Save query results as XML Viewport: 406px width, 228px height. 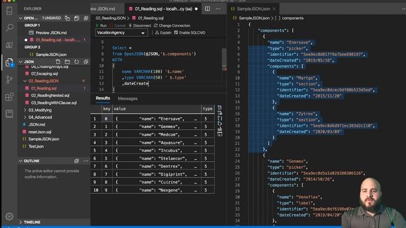(x=219, y=123)
